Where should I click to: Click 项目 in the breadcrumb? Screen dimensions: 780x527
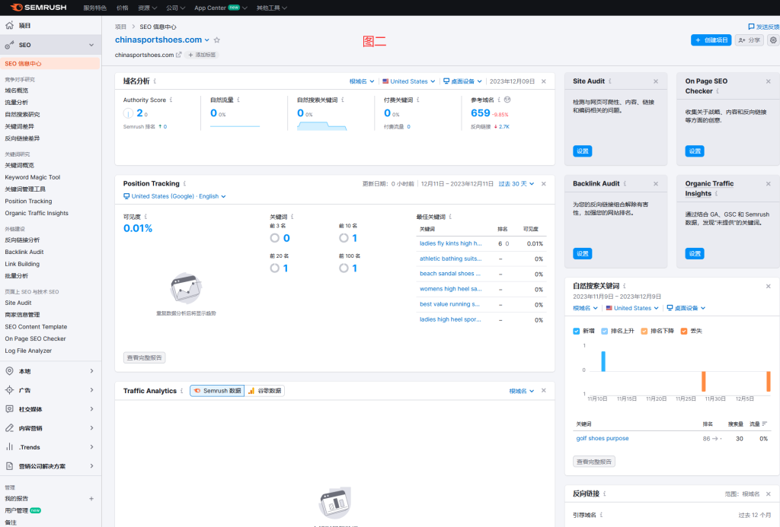click(121, 27)
